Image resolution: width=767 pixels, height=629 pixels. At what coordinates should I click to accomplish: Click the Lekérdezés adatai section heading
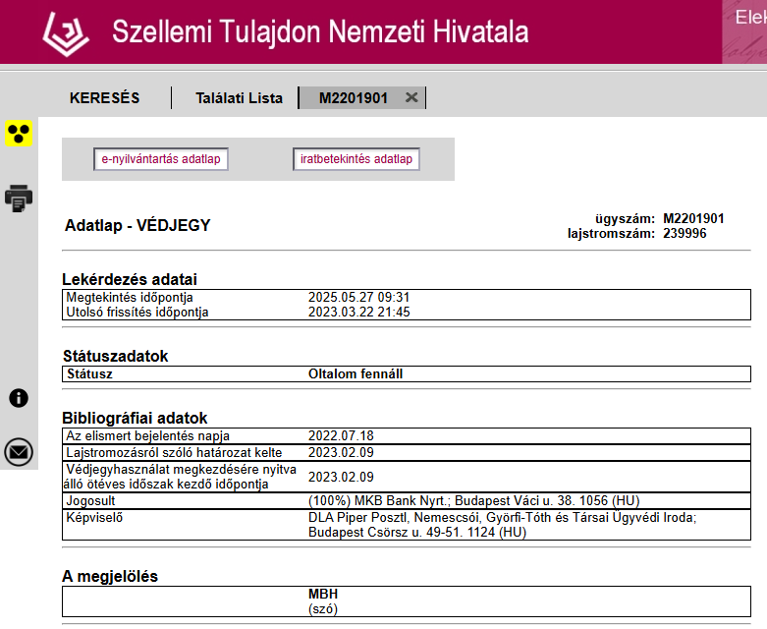point(129,279)
